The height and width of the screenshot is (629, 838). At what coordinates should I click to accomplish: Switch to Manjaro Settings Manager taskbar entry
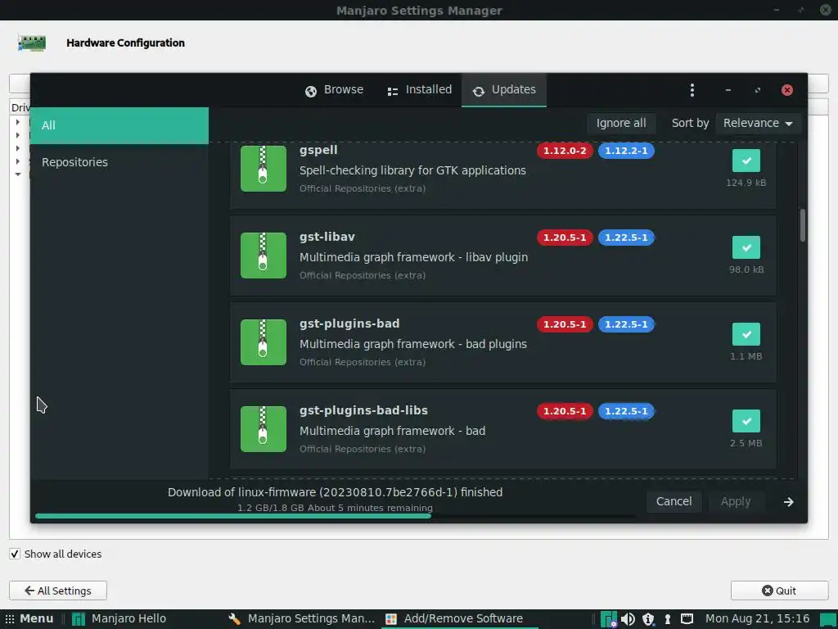click(301, 619)
